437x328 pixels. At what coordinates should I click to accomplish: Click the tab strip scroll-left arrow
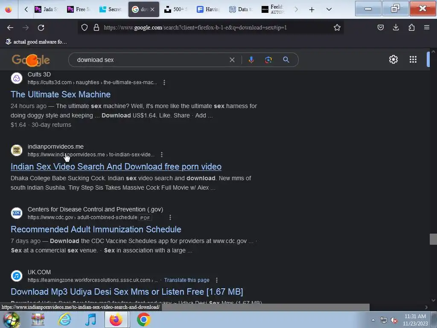[x=26, y=9]
